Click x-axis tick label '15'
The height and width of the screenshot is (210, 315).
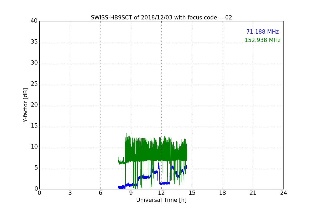tap(192, 193)
